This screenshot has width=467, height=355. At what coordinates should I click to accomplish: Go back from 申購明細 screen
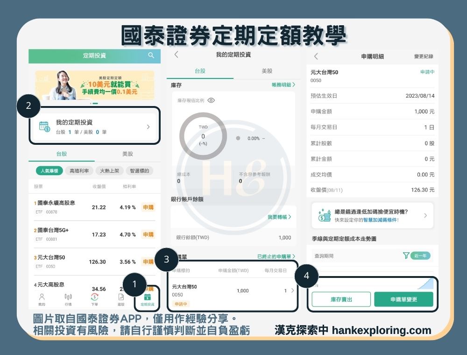[x=316, y=57]
